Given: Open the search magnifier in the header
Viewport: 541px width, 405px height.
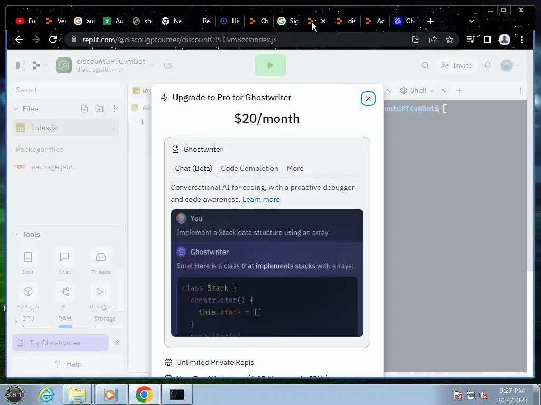Looking at the screenshot, I should point(425,65).
